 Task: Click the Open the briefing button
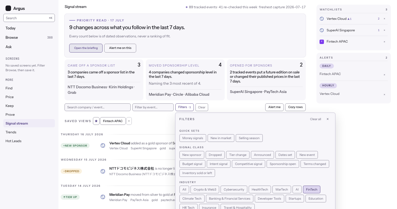(86, 48)
